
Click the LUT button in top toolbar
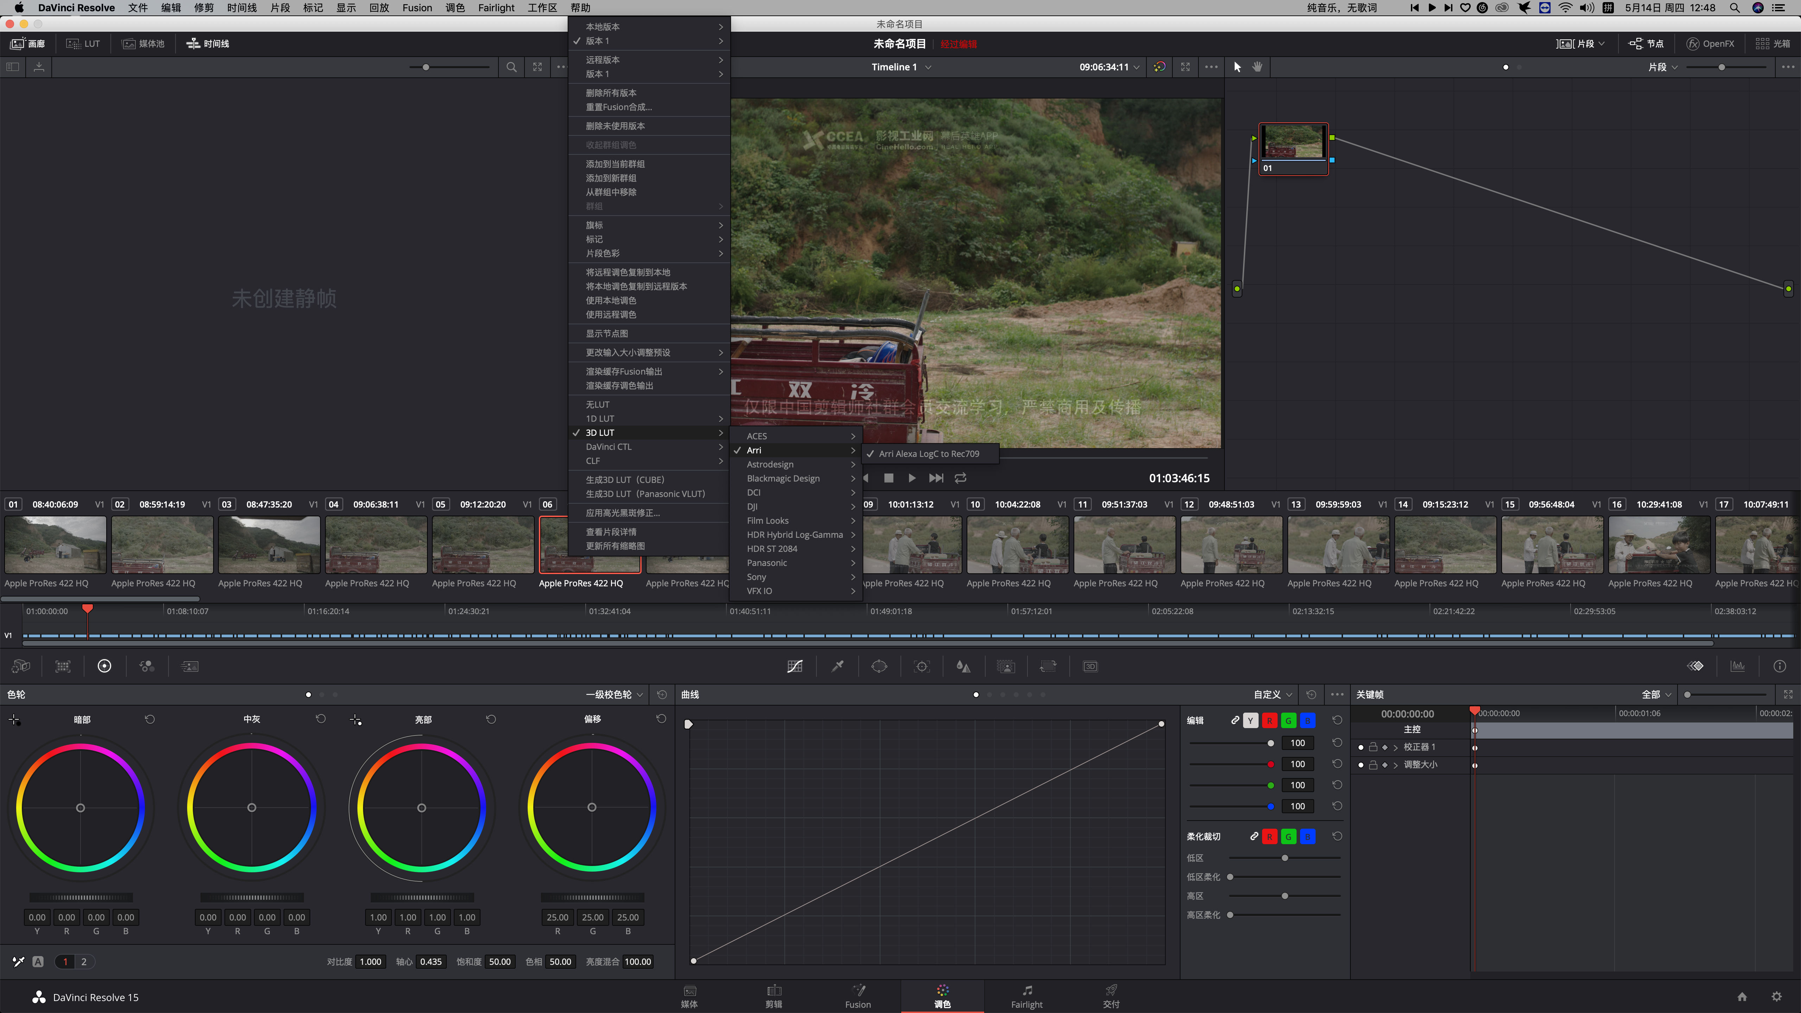click(x=84, y=43)
